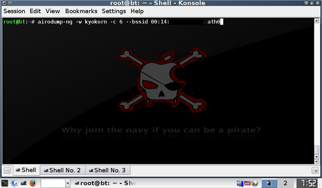Select the root@bt Shell taskbar entry
The image size is (322, 188).
pyautogui.click(x=105, y=183)
